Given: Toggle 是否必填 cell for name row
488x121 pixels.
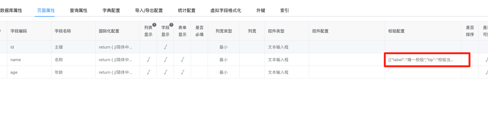Looking at the screenshot, I should [x=199, y=60].
